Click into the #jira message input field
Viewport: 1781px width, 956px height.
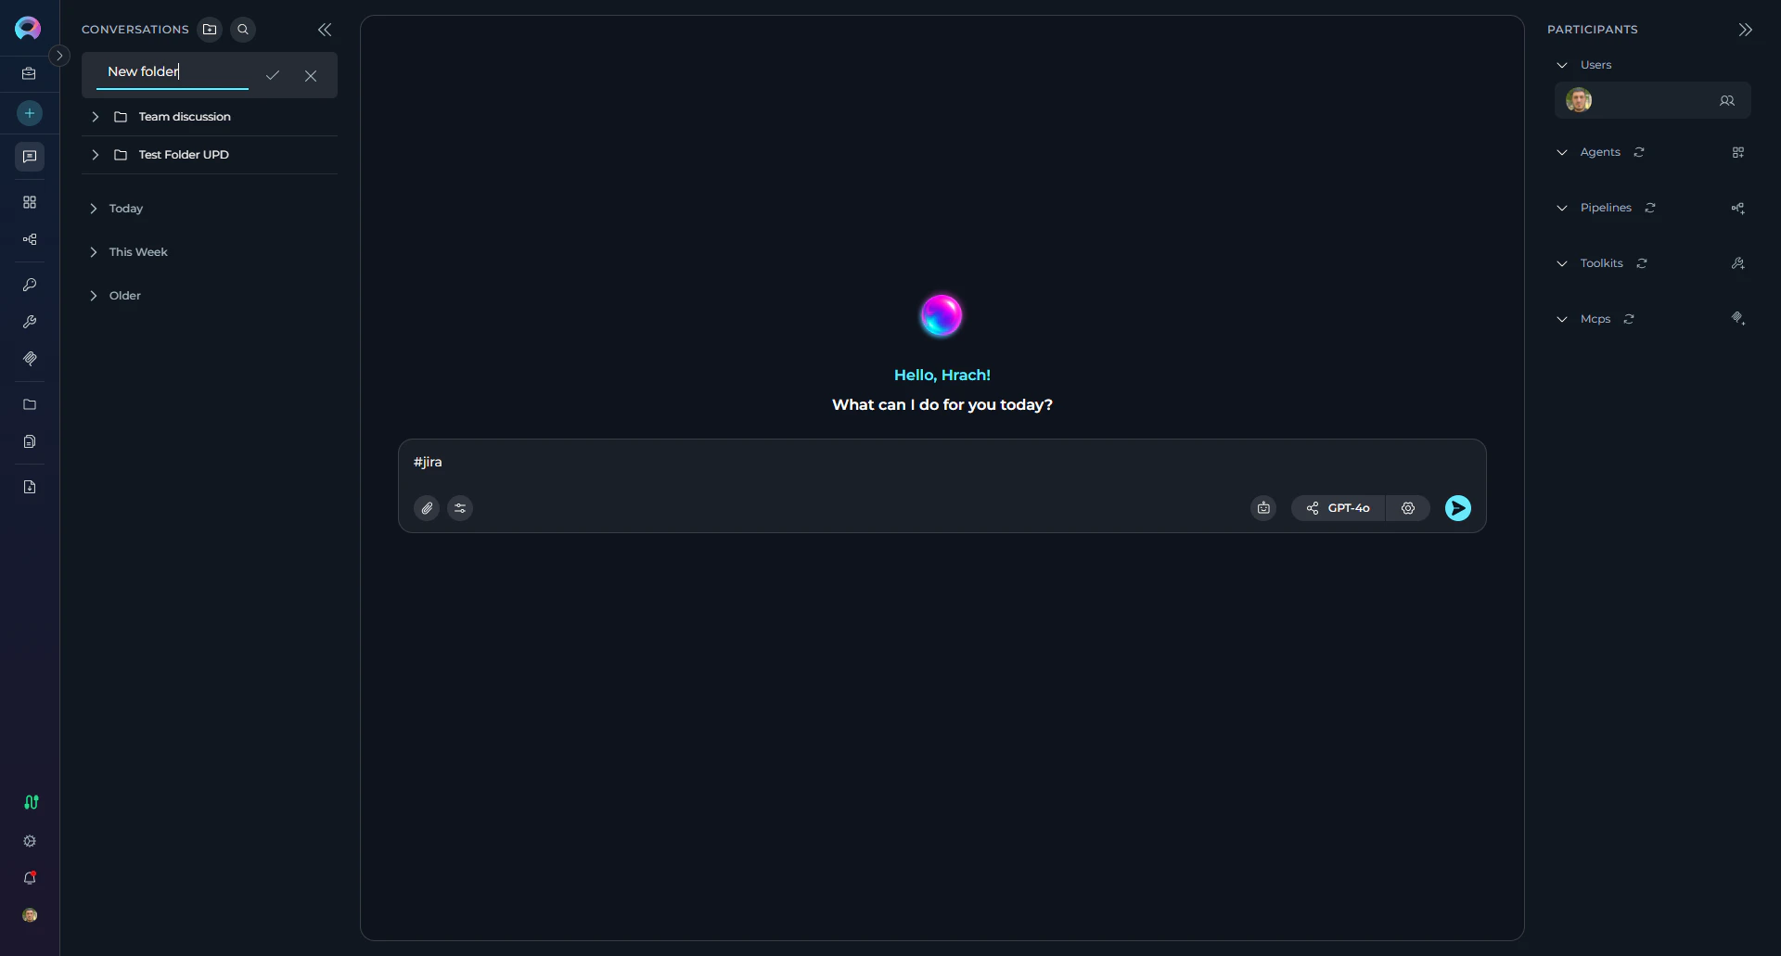coord(835,462)
